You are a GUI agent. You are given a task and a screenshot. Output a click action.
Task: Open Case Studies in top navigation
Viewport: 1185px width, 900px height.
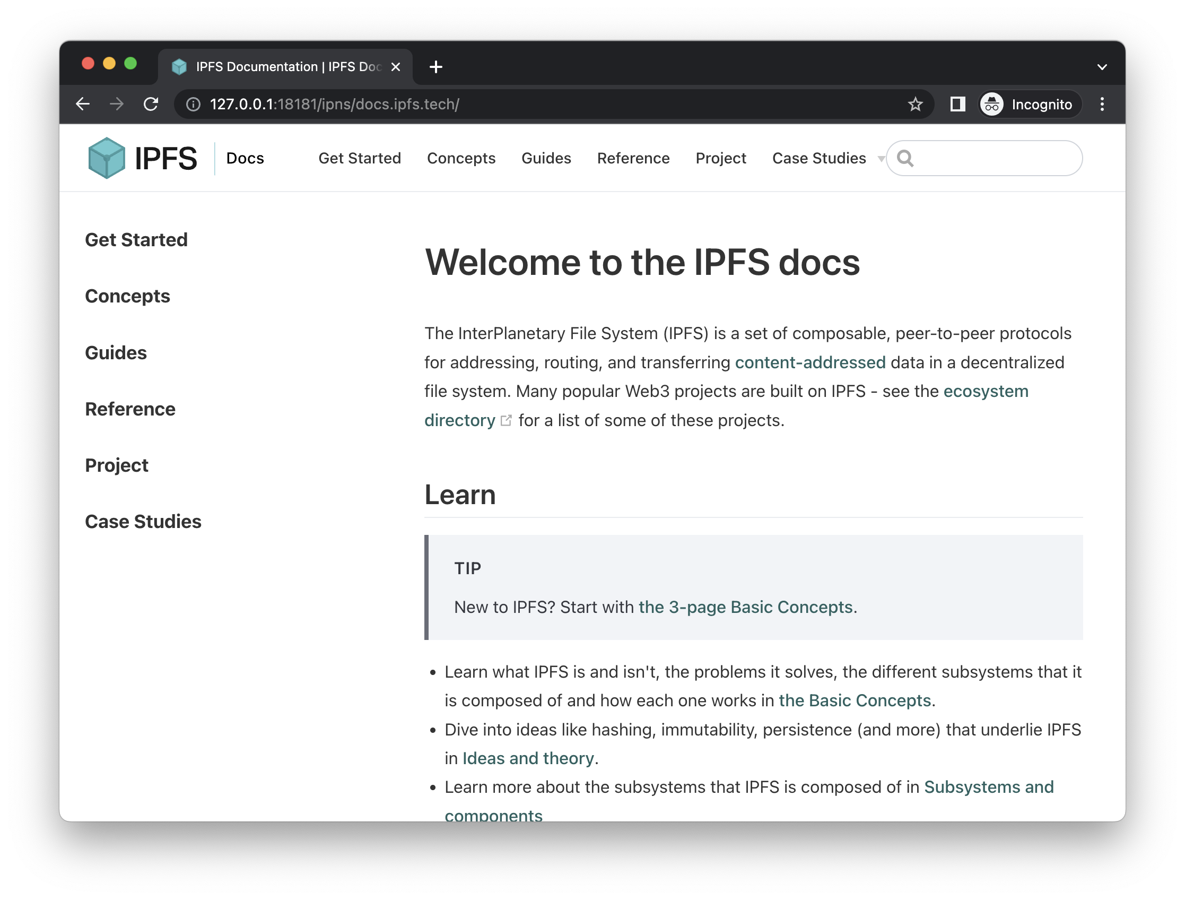click(818, 158)
